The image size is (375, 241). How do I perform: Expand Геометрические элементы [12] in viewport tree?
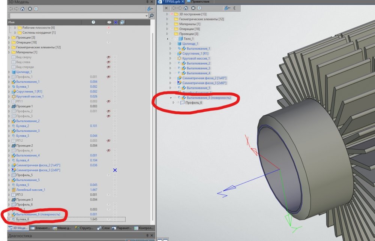pos(167,19)
